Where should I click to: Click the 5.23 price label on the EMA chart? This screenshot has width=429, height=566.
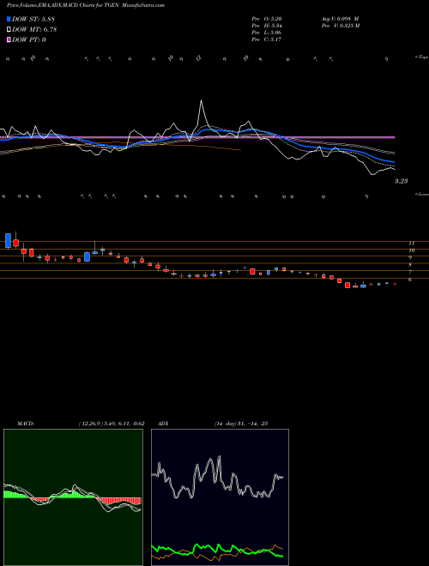[x=401, y=181]
